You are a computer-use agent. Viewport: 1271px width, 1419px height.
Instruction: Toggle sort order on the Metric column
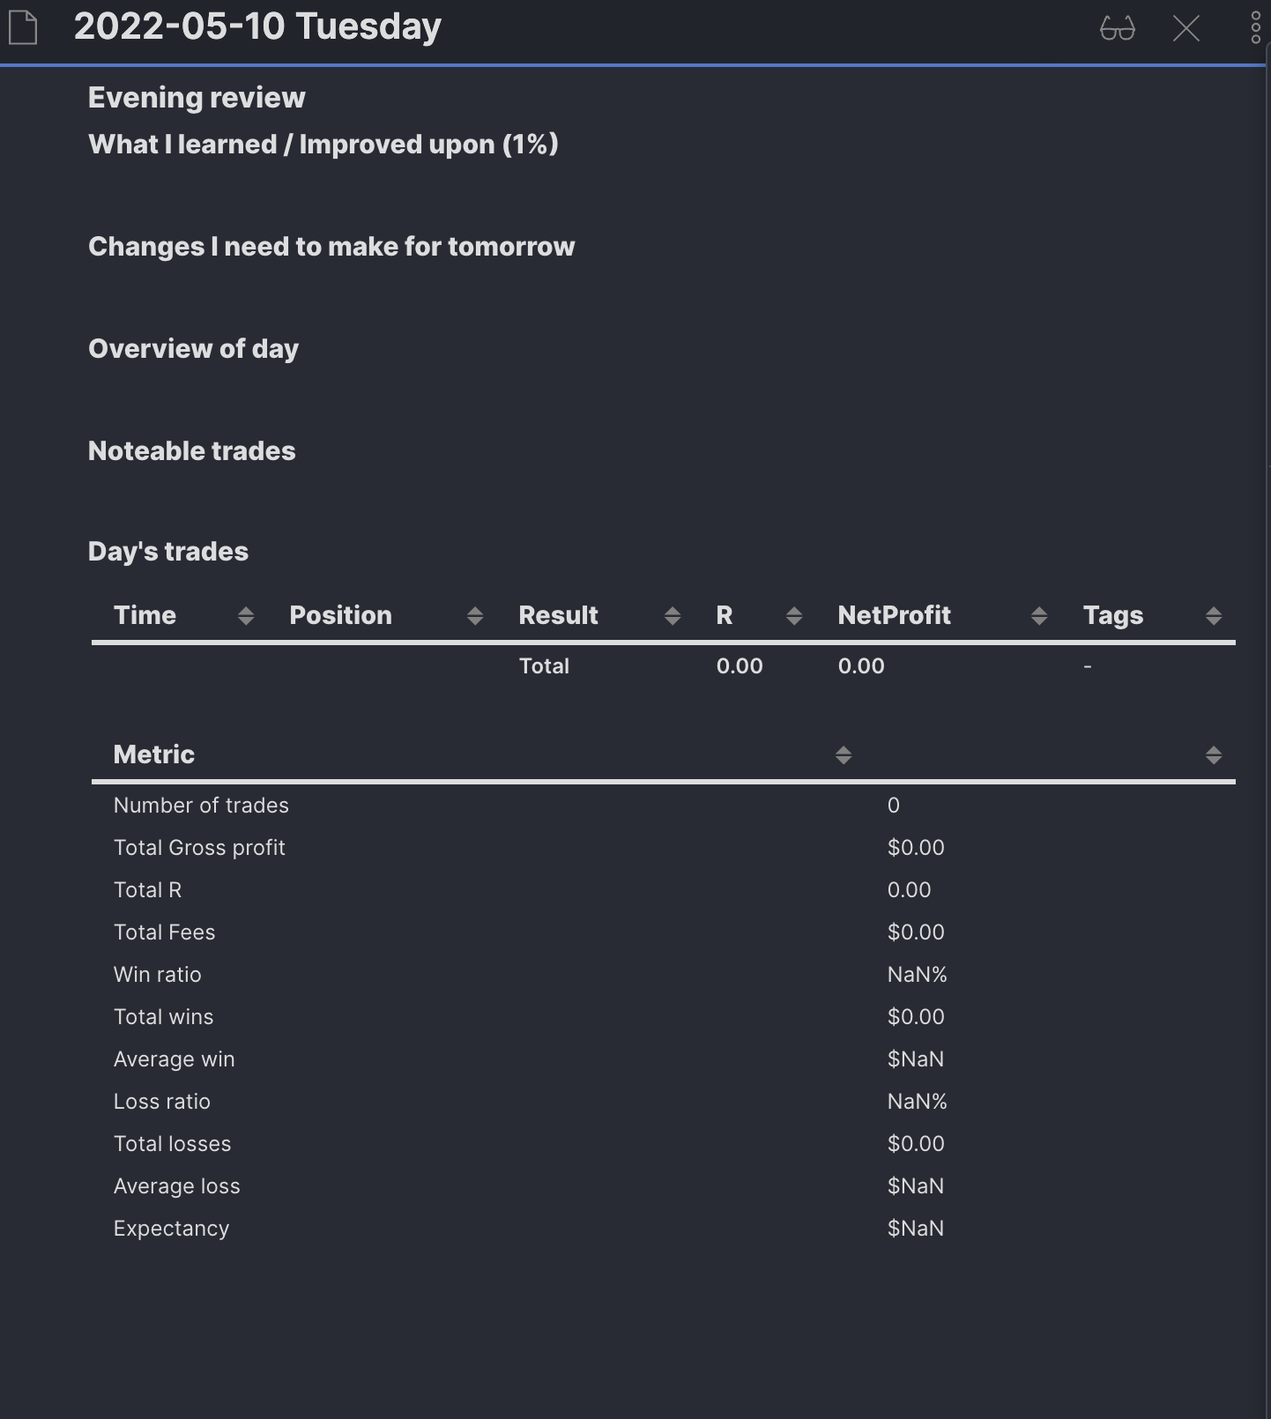pos(843,754)
